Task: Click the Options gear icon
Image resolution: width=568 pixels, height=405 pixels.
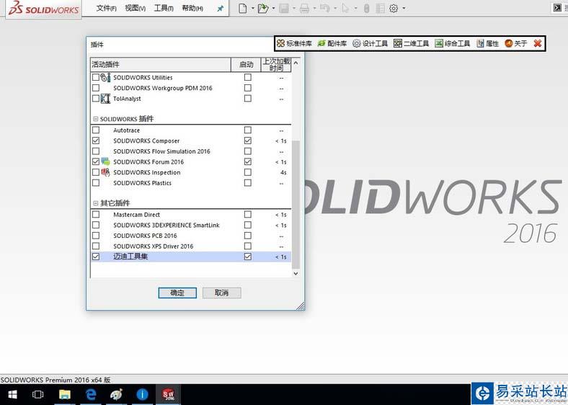Action: pos(394,8)
